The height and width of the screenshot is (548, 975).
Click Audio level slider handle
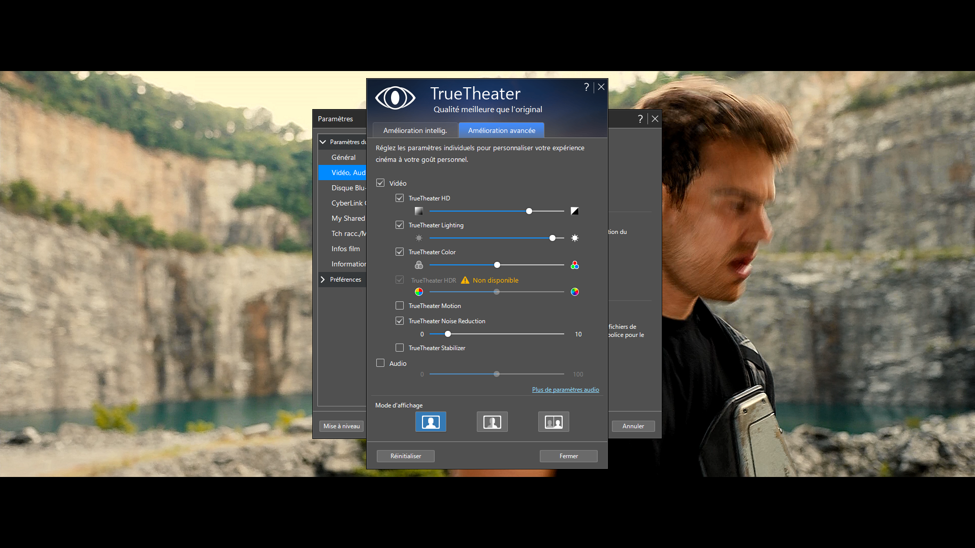pos(497,374)
